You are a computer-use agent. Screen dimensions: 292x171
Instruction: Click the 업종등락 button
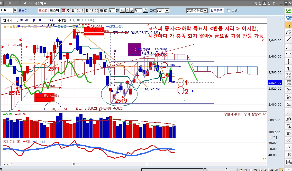pos(217,11)
